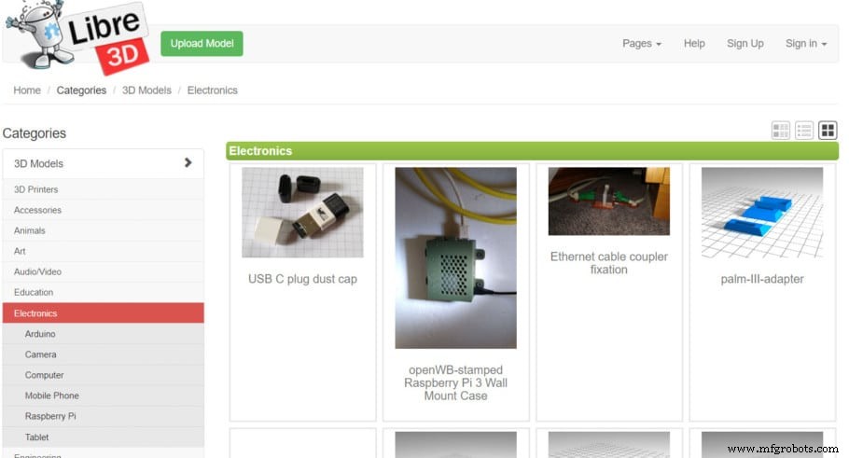
Task: Click the Electronics breadcrumb
Action: pyautogui.click(x=213, y=90)
